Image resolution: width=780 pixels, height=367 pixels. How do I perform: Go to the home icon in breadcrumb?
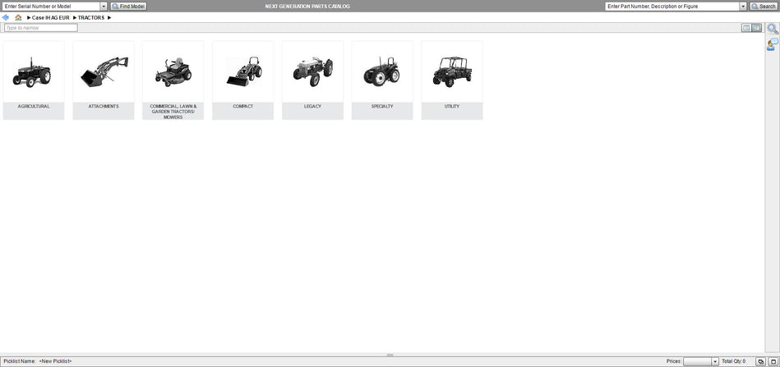tap(18, 17)
